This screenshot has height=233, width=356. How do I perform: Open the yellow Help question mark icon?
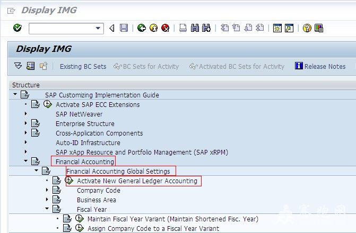coord(307,28)
